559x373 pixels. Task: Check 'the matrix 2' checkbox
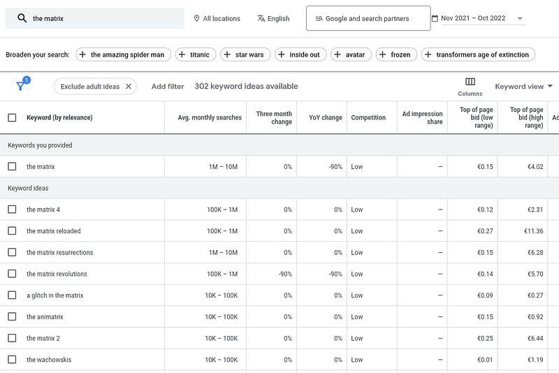(x=12, y=338)
